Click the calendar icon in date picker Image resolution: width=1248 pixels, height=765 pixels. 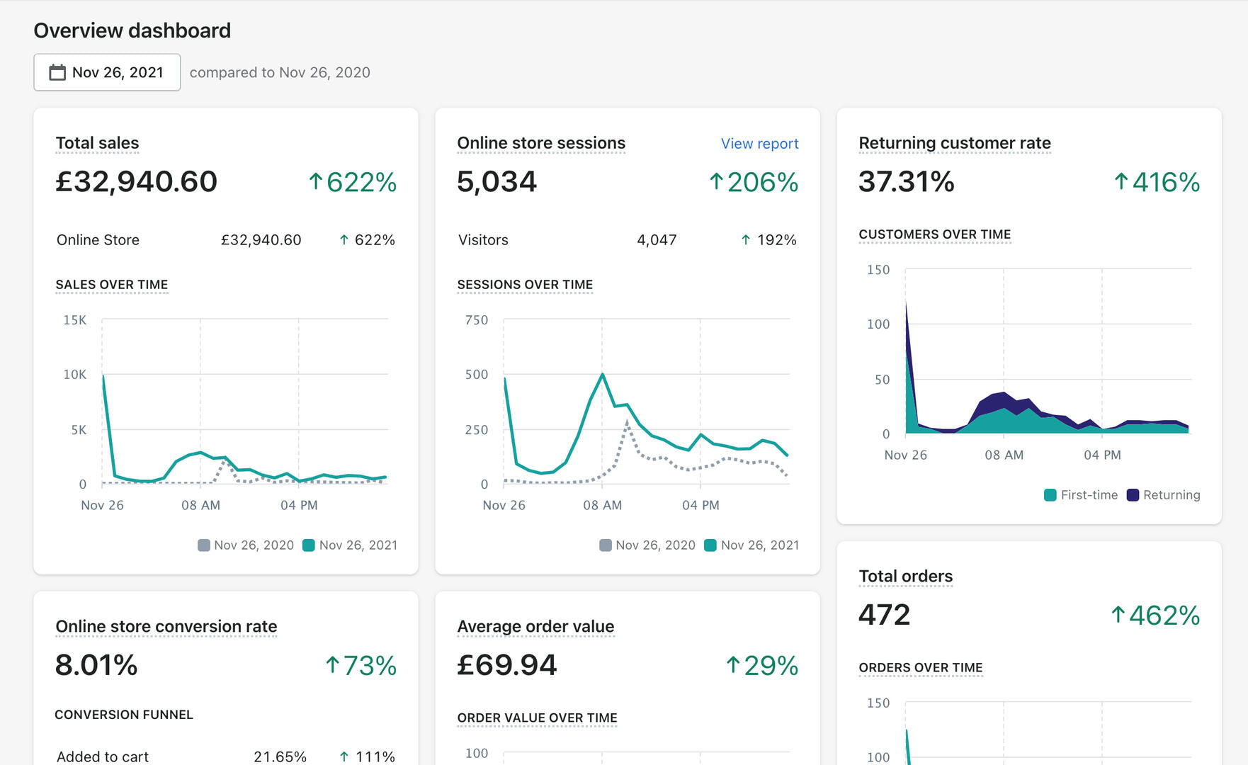click(57, 72)
